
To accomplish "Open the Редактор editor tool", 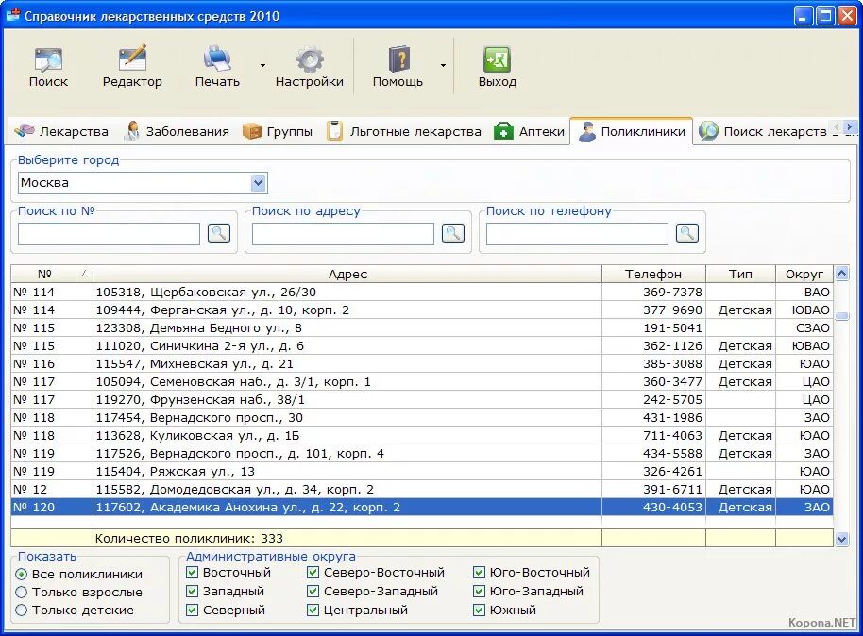I will click(x=132, y=67).
